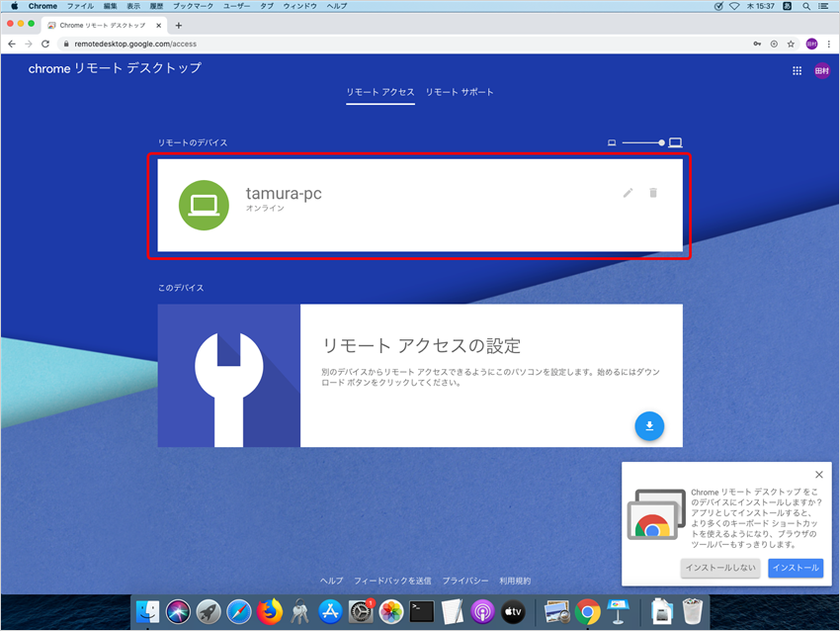The height and width of the screenshot is (631, 840).
Task: Open the ウィンドウ menu
Action: pyautogui.click(x=300, y=6)
